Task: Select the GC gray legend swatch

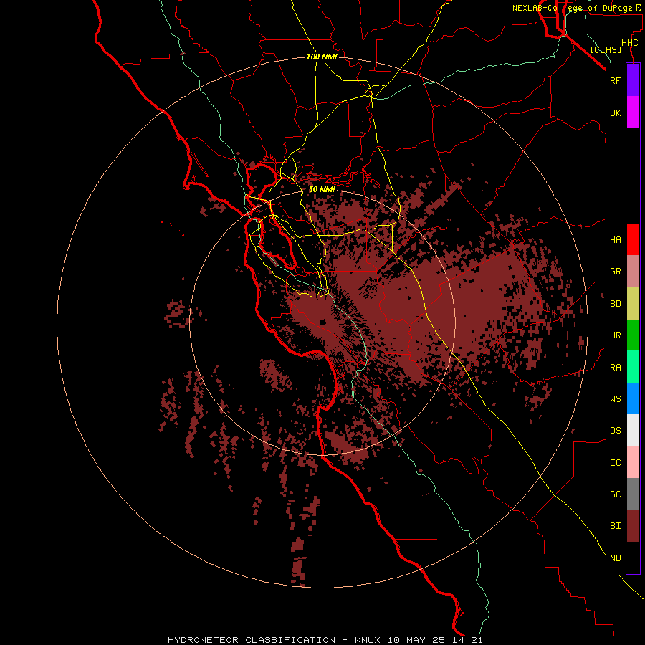Action: (x=633, y=494)
